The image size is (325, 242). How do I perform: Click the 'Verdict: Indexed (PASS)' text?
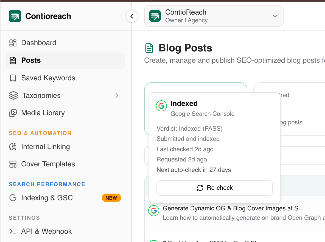(189, 129)
